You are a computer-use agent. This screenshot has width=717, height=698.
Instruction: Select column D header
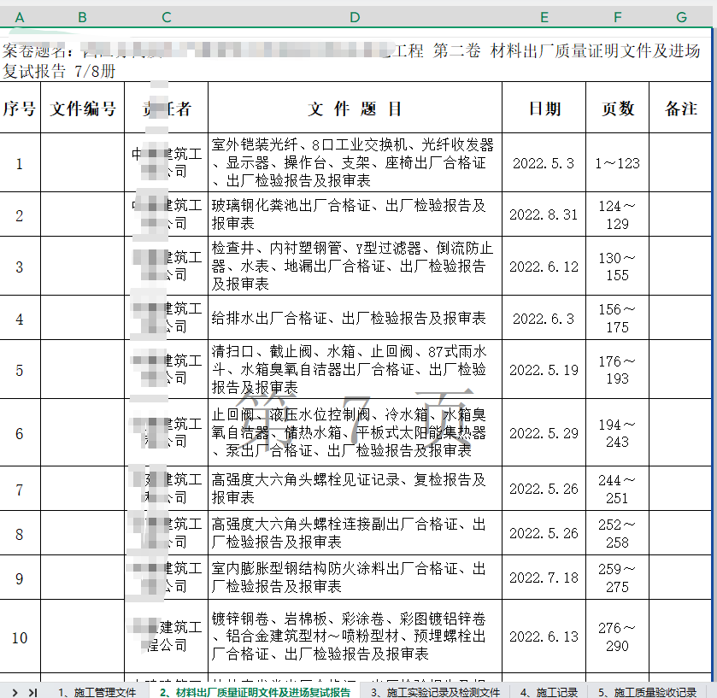(x=355, y=17)
